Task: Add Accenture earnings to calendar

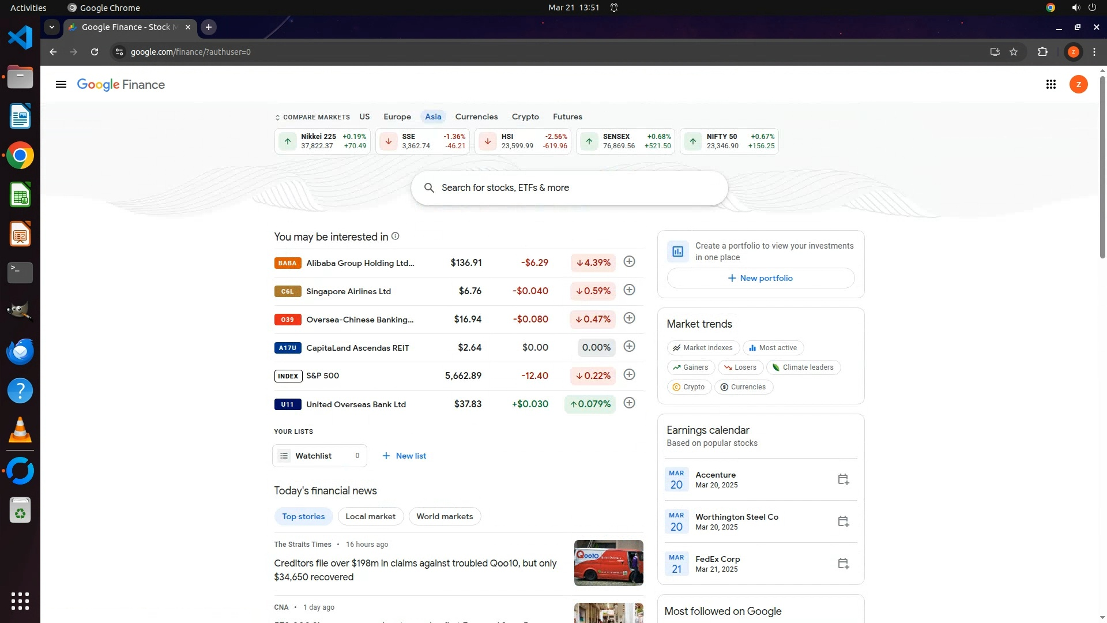Action: (x=843, y=479)
